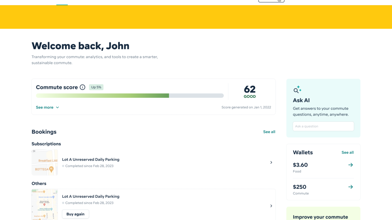Expand See more under Commute score
The height and width of the screenshot is (220, 392).
pos(45,108)
